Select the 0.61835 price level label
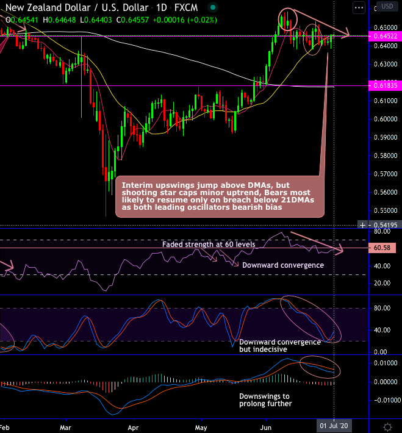402x433 pixels. coord(385,85)
